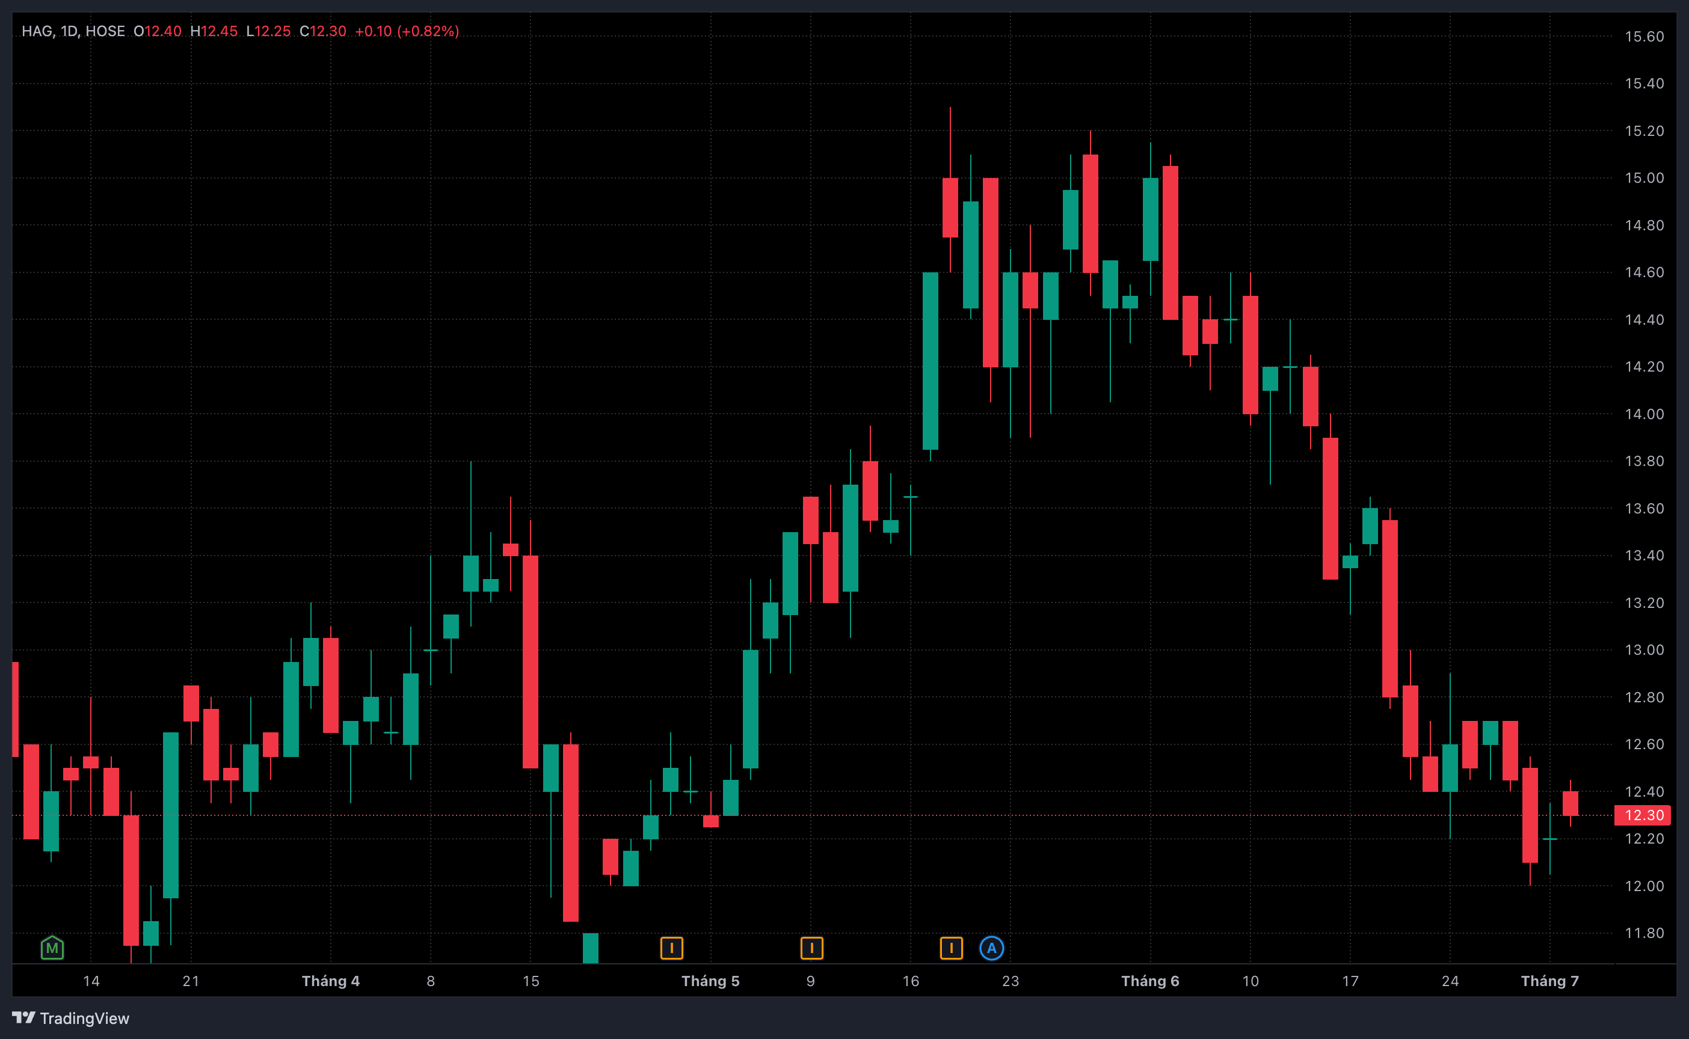Click the orange I marker nearest the Tháng 5 label
This screenshot has height=1039, width=1689.
[x=672, y=948]
